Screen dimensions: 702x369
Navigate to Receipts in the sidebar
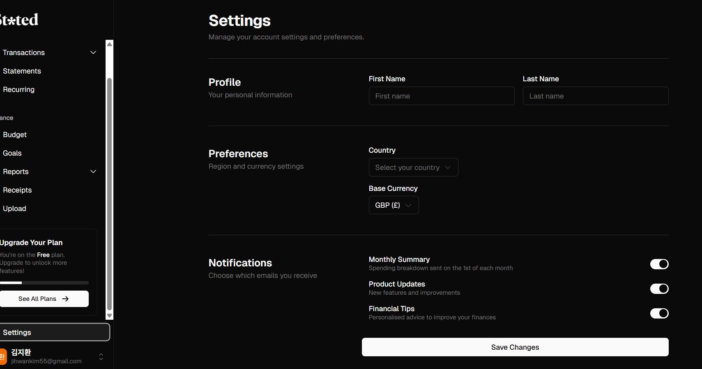click(x=17, y=190)
